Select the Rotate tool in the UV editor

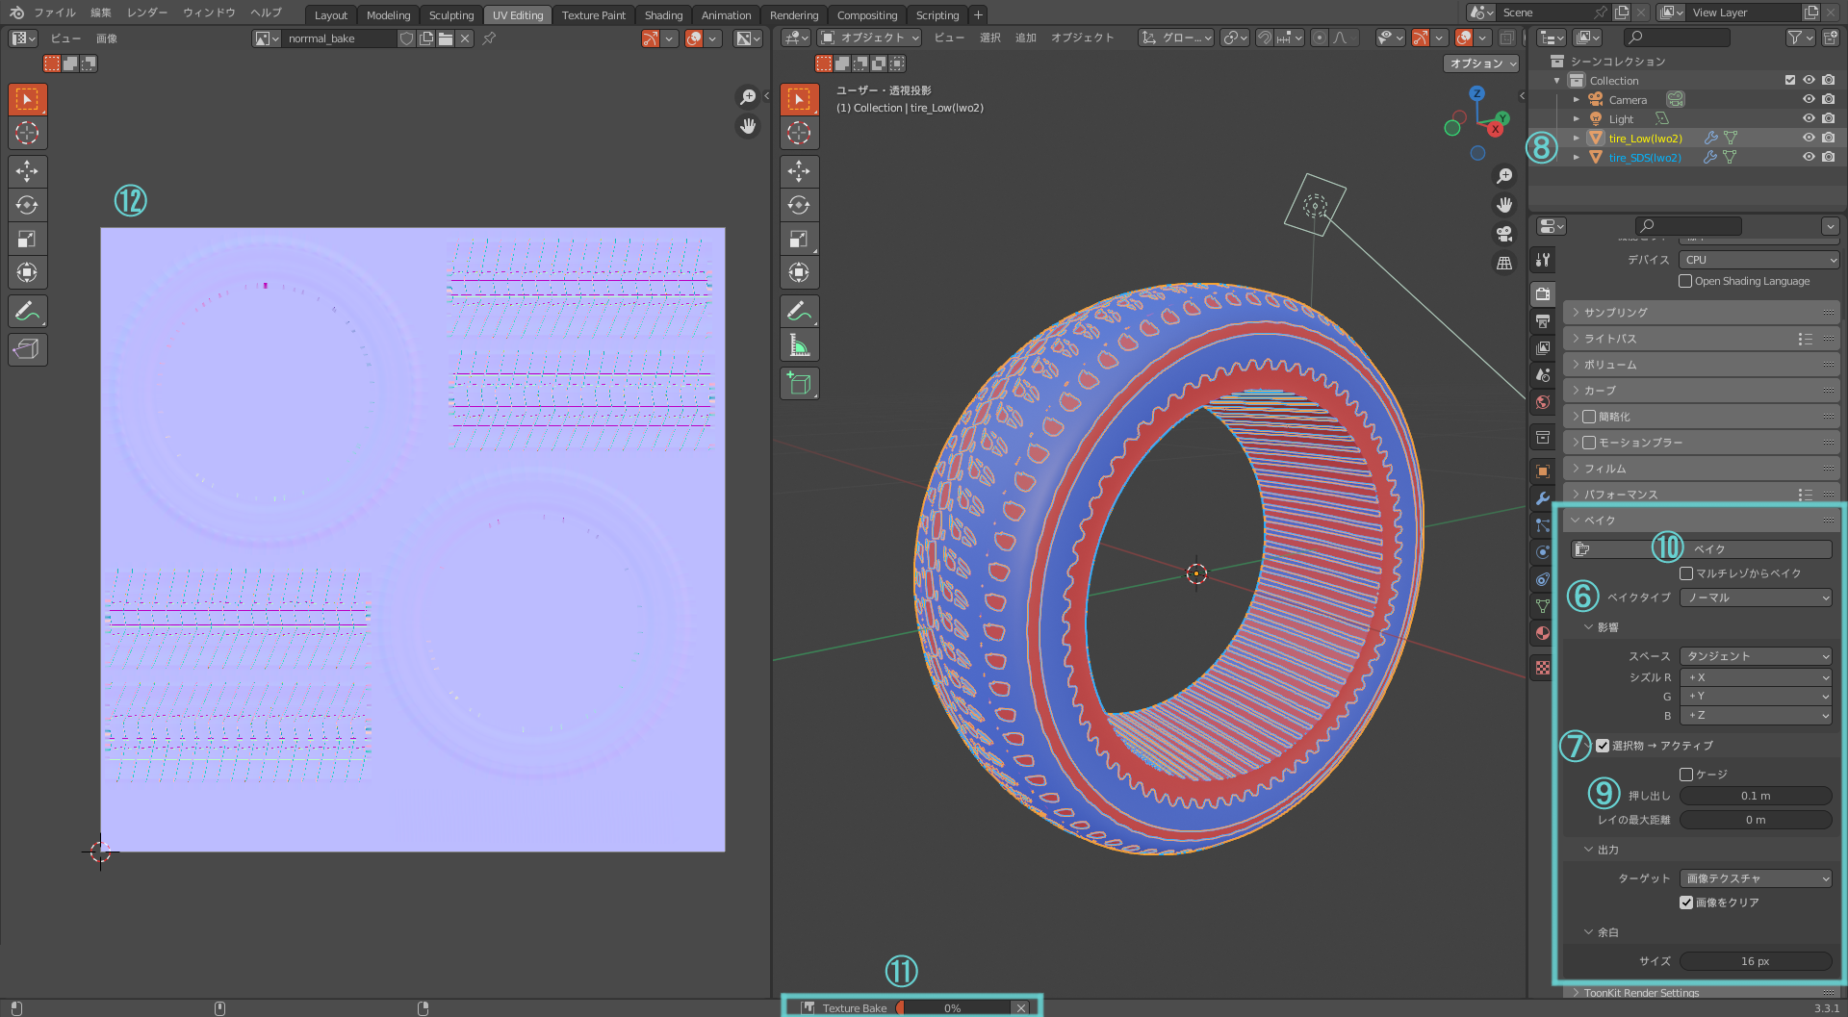pyautogui.click(x=28, y=204)
